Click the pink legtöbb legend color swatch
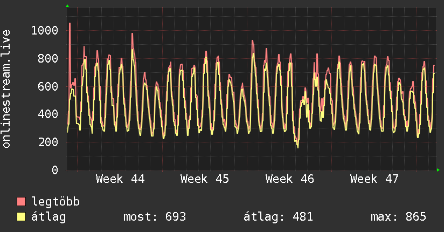The image size is (444, 232). tap(21, 201)
